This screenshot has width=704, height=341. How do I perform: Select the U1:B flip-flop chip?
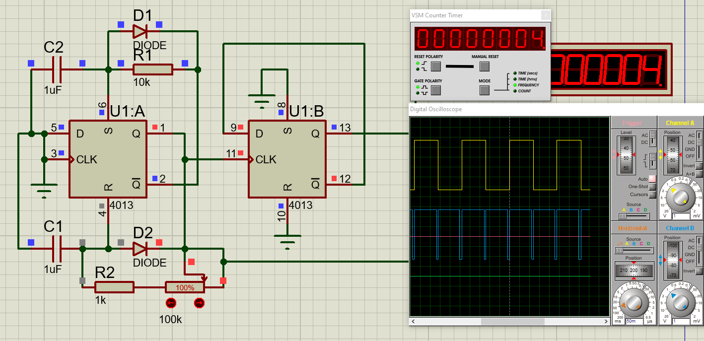287,159
